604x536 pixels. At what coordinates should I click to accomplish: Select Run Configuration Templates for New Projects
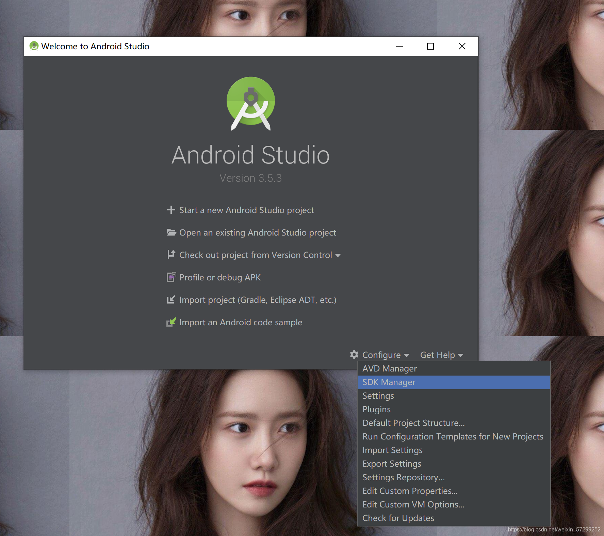coord(454,436)
